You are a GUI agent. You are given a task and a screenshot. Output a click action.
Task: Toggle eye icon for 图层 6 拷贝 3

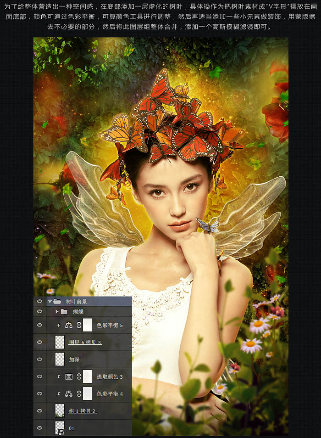coord(39,342)
